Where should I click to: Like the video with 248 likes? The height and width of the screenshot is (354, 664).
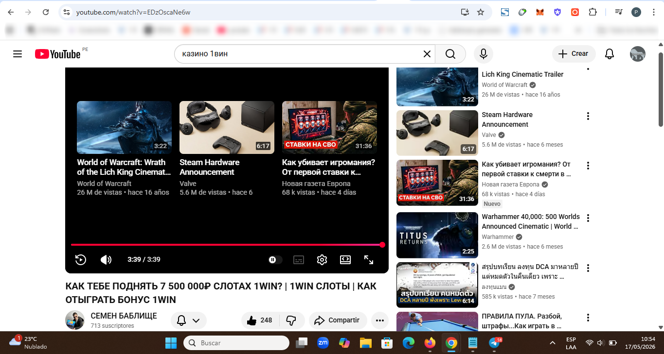coord(260,320)
